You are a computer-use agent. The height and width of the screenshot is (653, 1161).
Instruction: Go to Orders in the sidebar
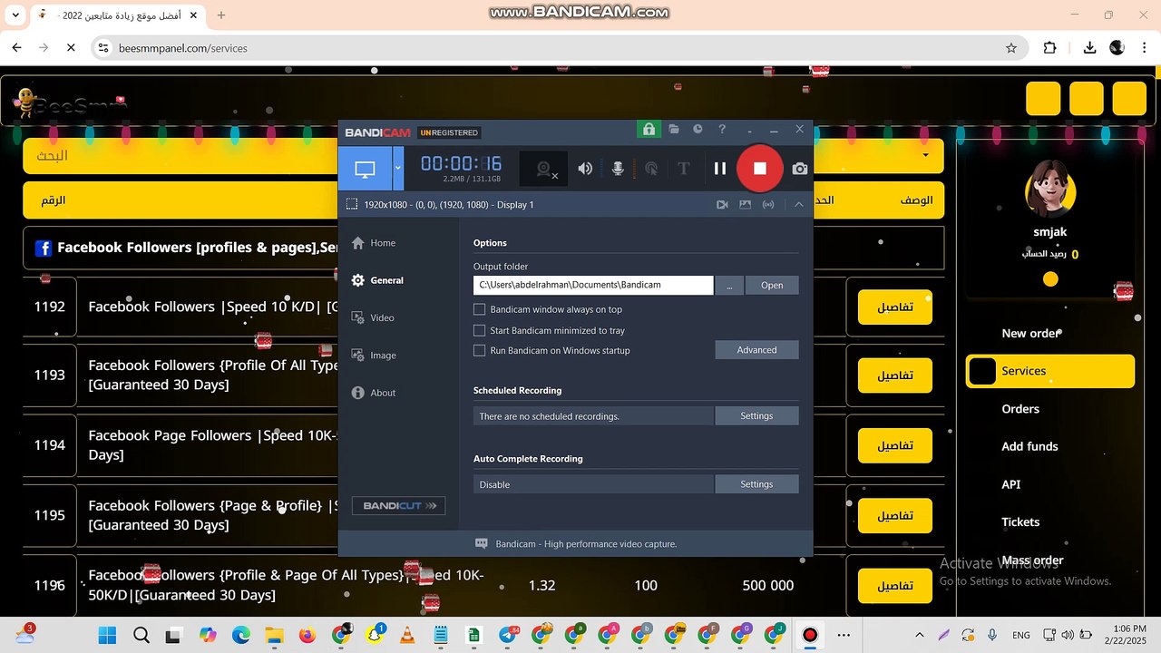[1020, 409]
